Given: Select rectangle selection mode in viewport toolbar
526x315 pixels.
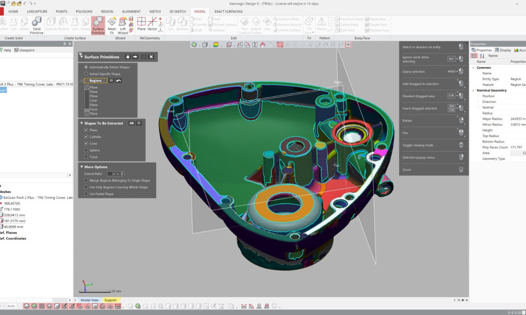Looking at the screenshot, I should (x=280, y=45).
